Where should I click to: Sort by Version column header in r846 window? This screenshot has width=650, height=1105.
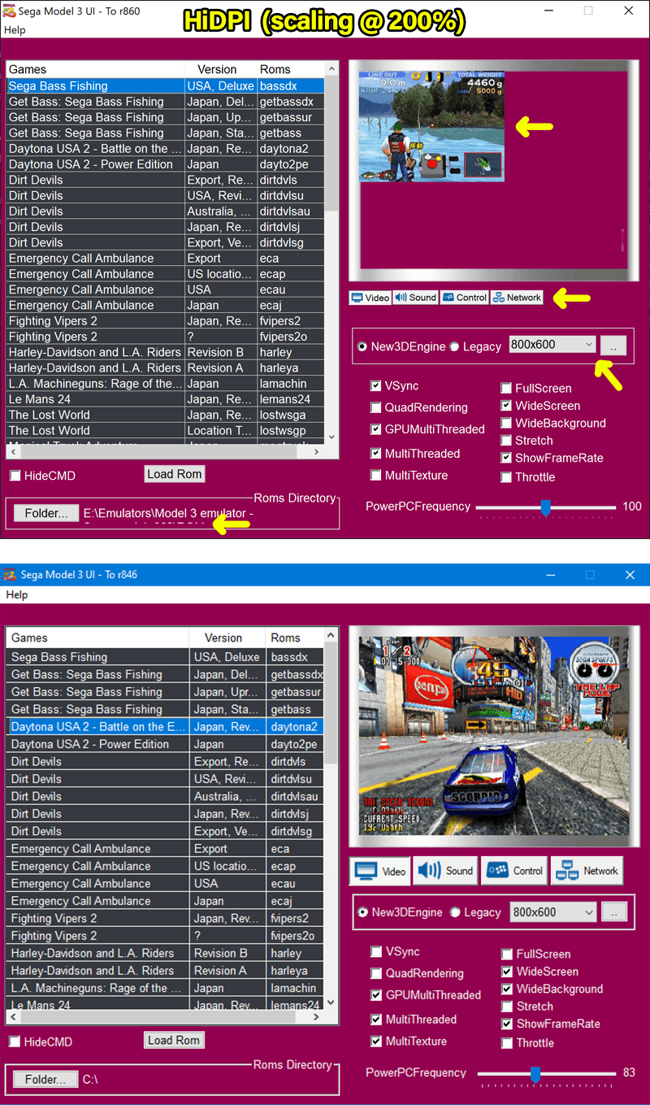click(227, 637)
